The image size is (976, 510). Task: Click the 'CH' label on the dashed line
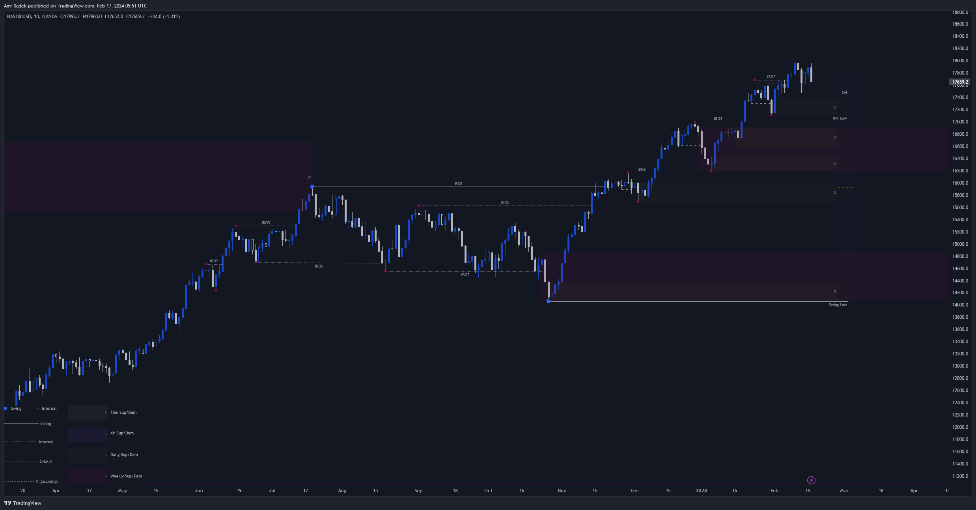coord(844,93)
